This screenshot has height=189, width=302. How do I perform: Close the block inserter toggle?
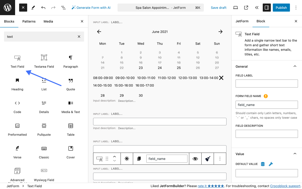coord(23,8)
